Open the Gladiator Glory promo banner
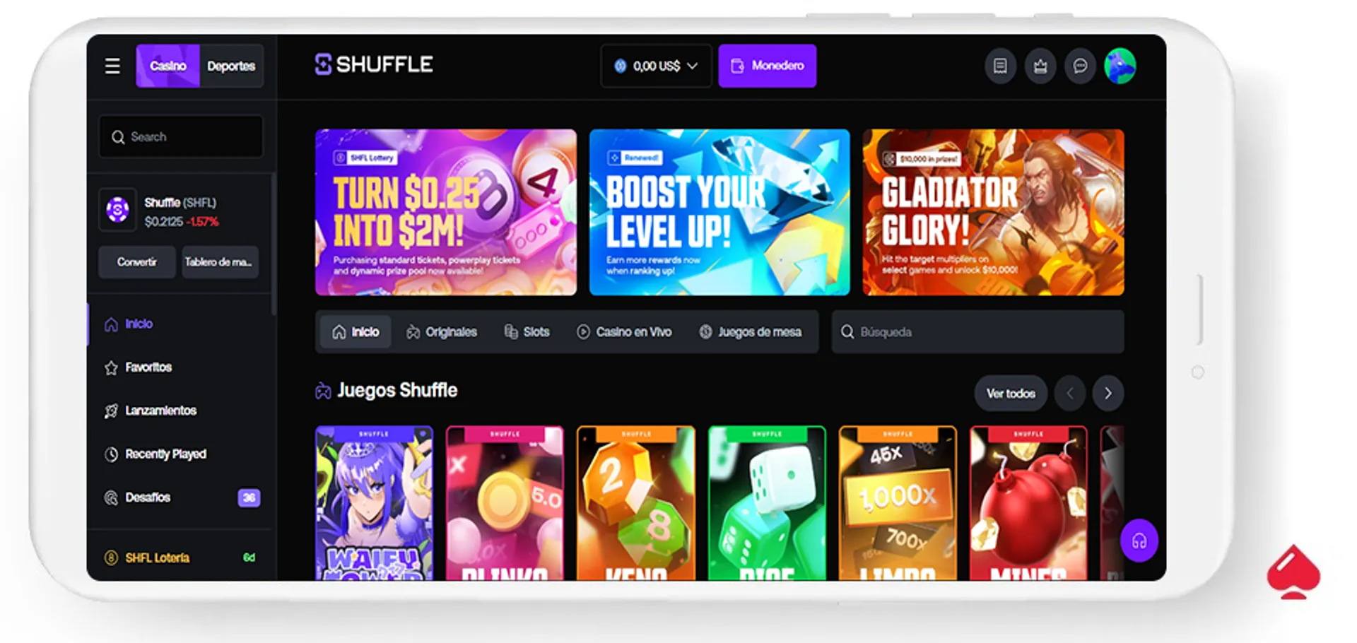The height and width of the screenshot is (643, 1357). [993, 212]
